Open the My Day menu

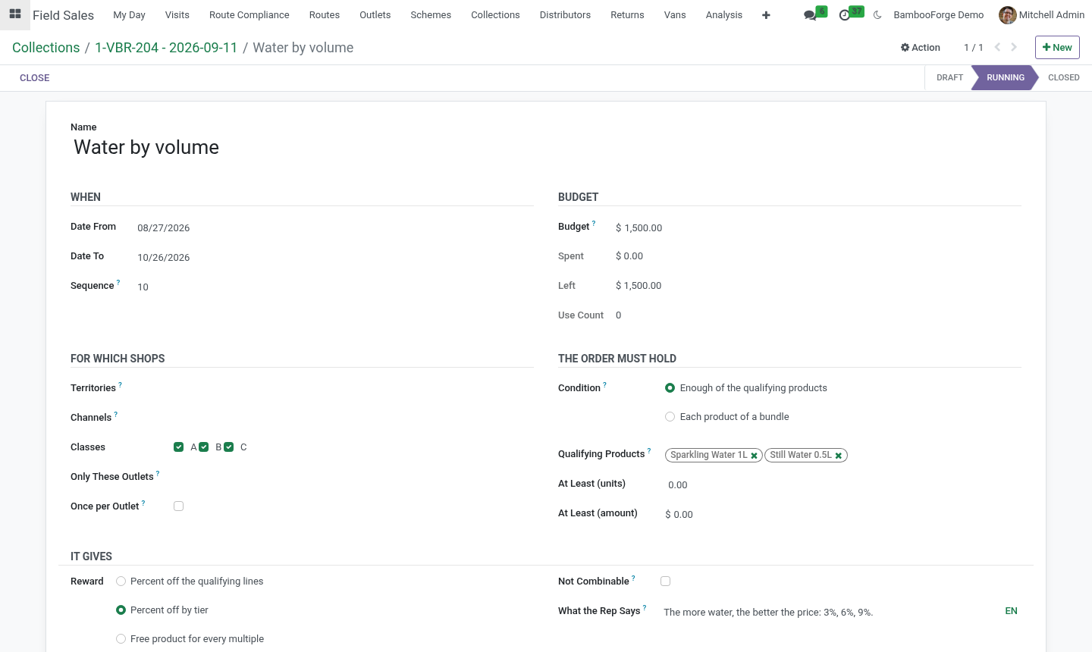click(x=129, y=15)
